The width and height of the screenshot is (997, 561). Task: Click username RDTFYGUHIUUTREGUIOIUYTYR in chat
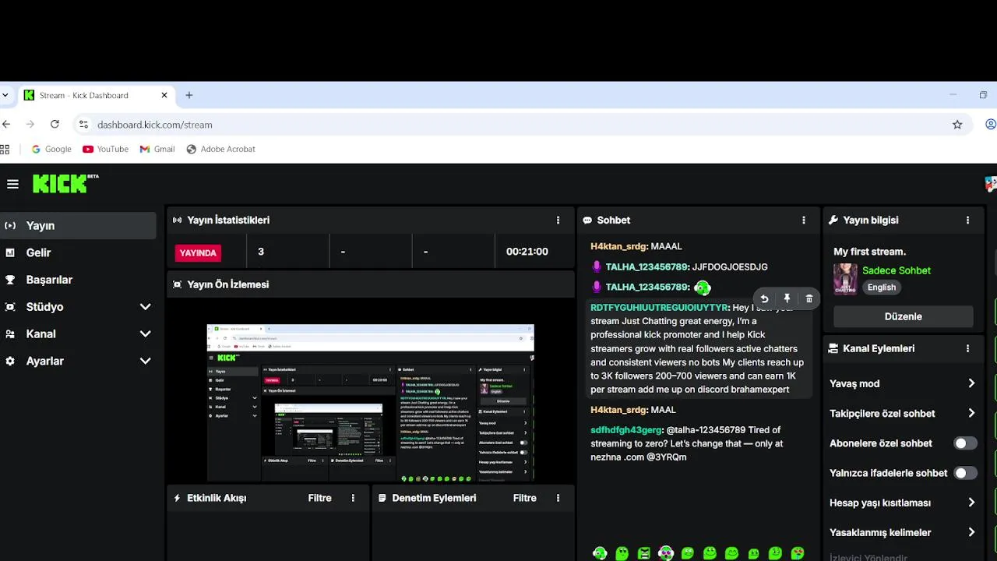[x=660, y=307]
